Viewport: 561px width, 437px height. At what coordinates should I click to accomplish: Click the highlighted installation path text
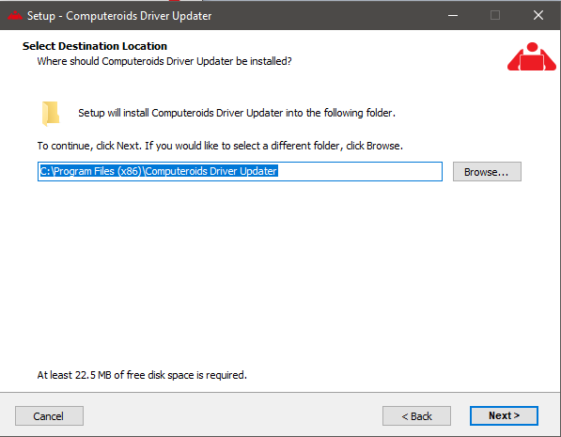pyautogui.click(x=159, y=171)
